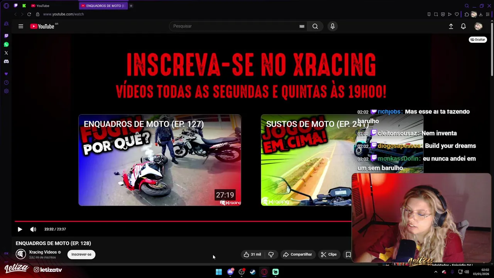Switch to the pinned Twitch tab
The height and width of the screenshot is (278, 494).
15,6
